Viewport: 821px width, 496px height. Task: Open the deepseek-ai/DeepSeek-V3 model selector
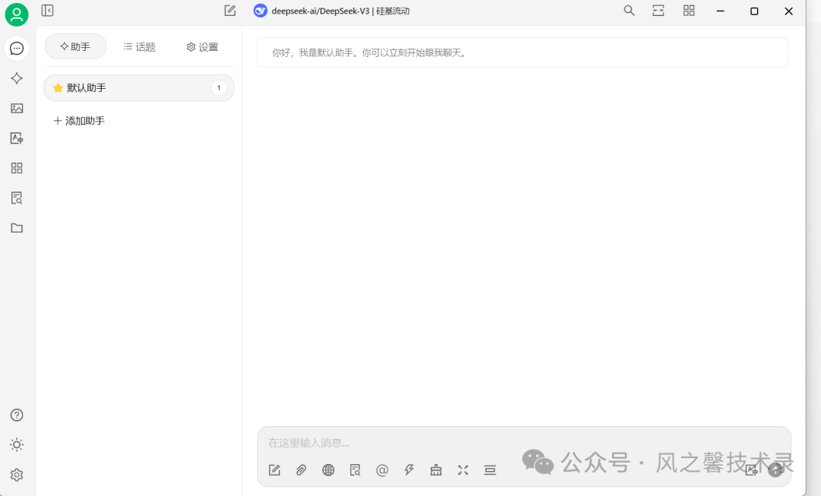click(x=331, y=11)
